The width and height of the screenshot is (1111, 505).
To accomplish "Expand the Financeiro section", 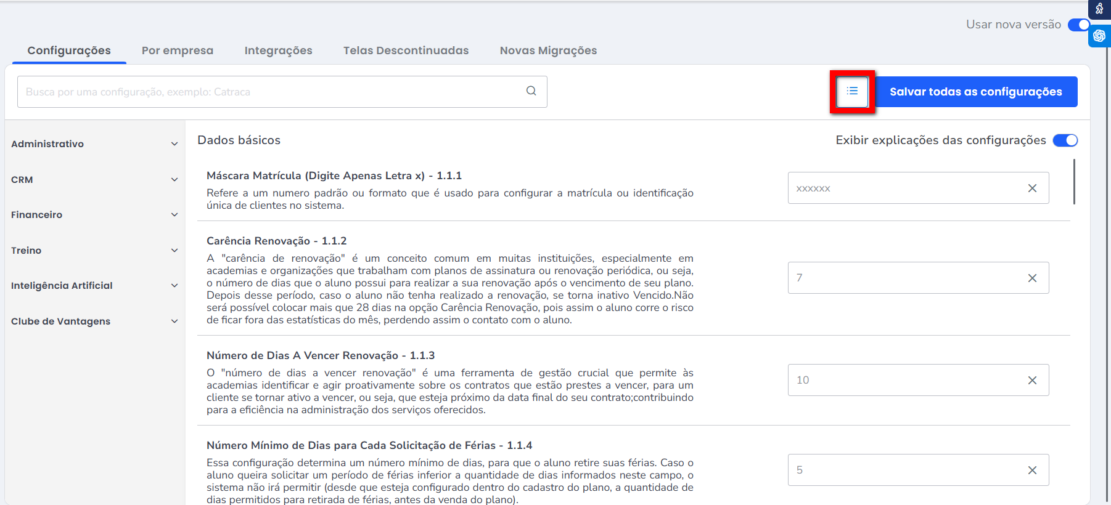I will tap(94, 215).
